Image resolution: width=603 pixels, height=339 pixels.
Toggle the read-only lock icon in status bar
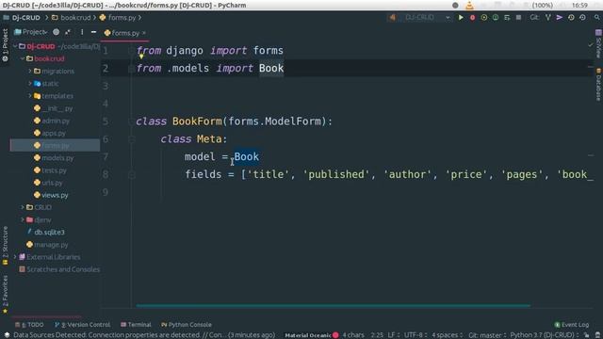click(586, 335)
